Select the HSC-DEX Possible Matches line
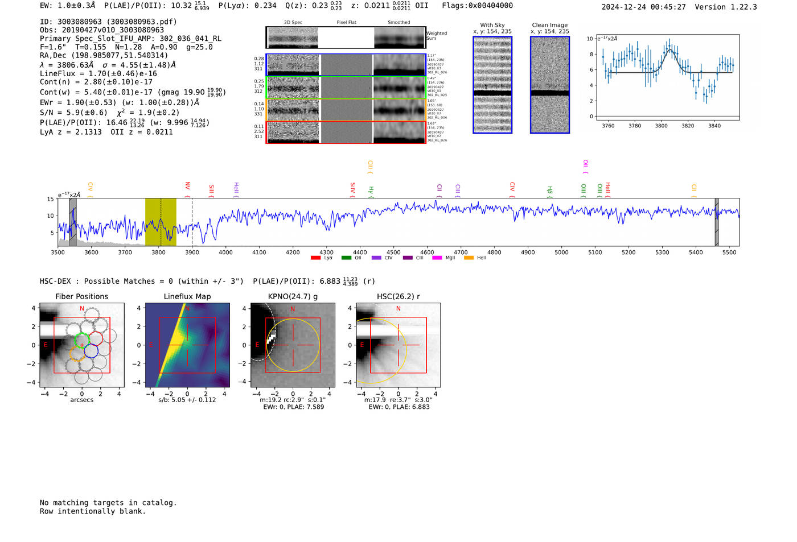 click(208, 281)
